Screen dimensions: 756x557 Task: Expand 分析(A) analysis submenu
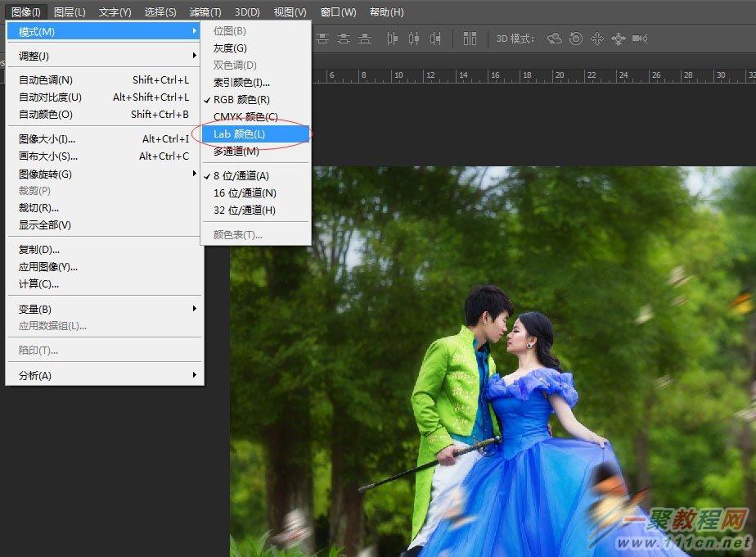point(104,375)
